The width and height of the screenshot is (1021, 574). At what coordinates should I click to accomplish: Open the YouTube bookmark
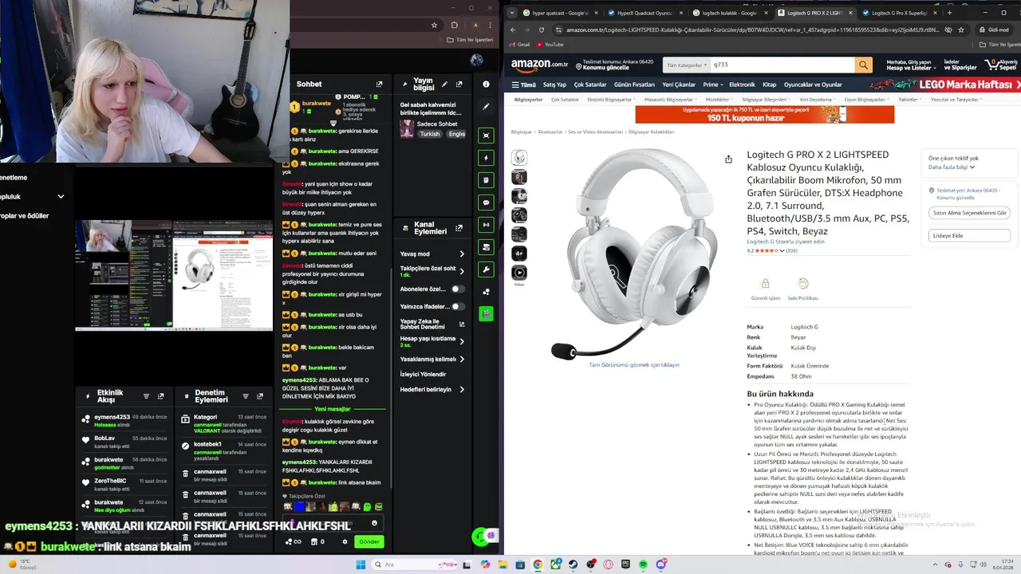point(550,45)
